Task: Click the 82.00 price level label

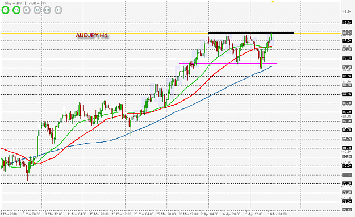Action: click(x=347, y=130)
